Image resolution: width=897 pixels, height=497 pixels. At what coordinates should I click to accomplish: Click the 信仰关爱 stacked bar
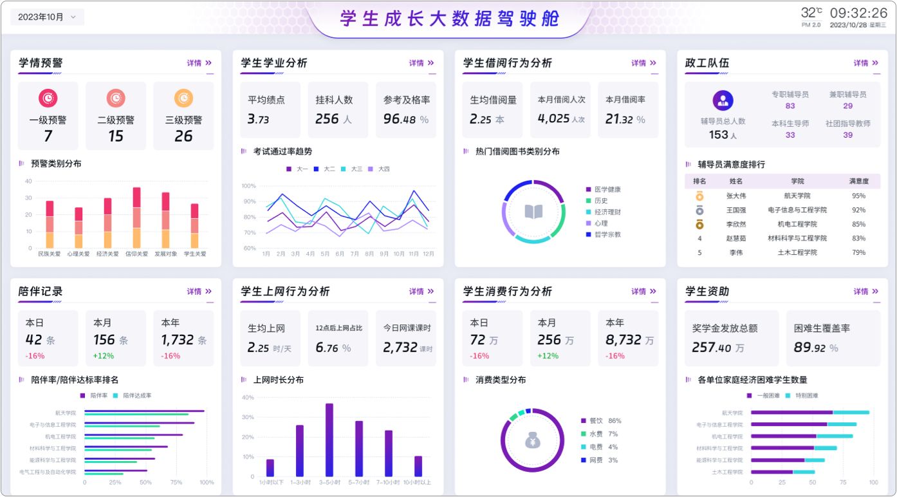[136, 218]
